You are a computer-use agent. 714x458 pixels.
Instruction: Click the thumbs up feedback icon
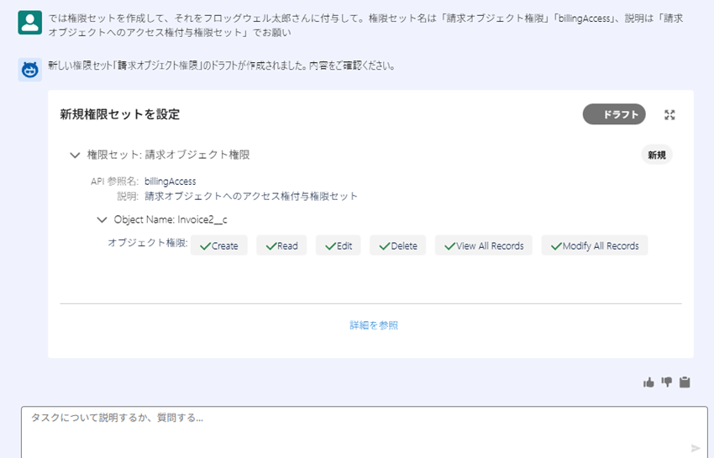tap(648, 382)
